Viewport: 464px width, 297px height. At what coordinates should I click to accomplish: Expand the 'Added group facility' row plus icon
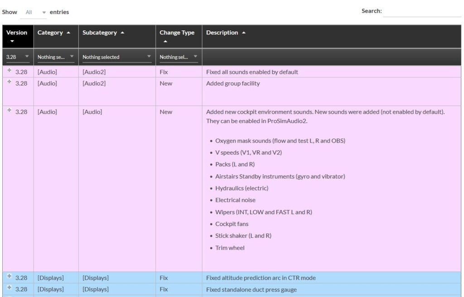(9, 82)
